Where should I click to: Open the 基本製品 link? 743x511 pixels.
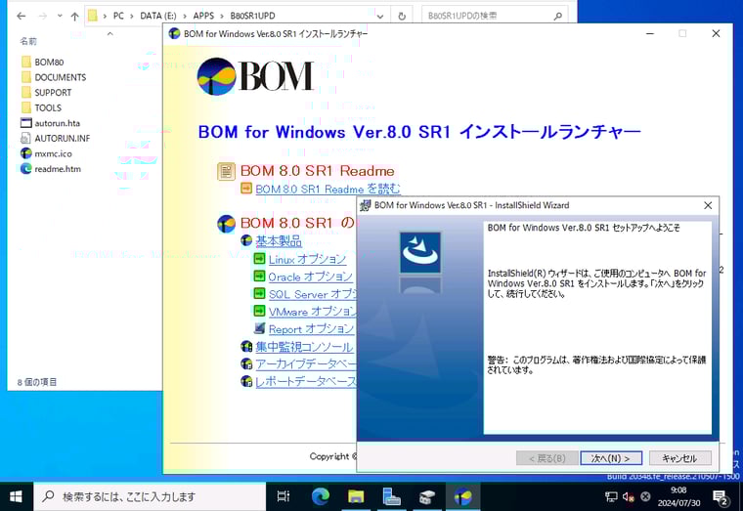pos(279,240)
